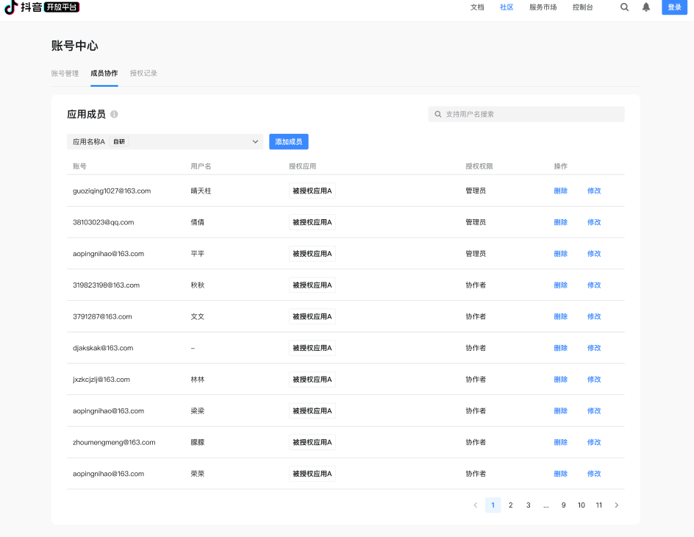Switch to the 账号管理 tab
This screenshot has width=694, height=537.
65,74
